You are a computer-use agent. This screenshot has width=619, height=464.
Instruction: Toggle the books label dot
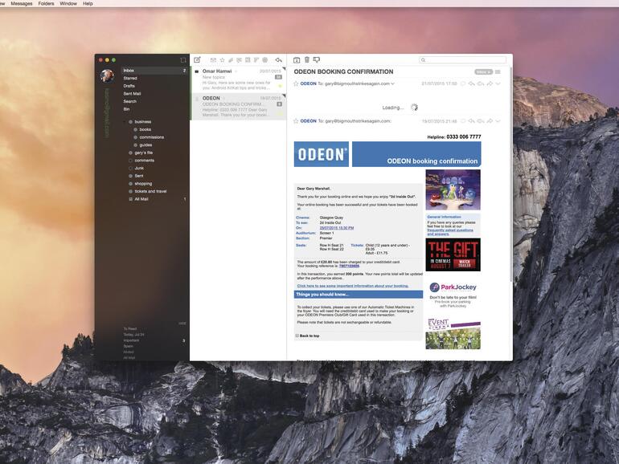pos(135,129)
